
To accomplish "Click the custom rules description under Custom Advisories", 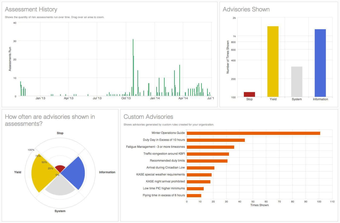I will tap(169, 125).
